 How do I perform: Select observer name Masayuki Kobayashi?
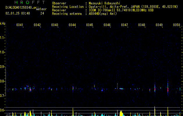(x=104, y=3)
